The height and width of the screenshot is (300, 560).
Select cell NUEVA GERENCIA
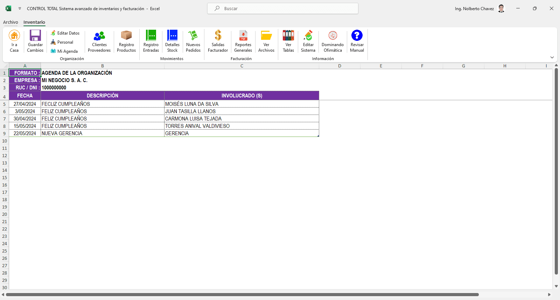[x=103, y=133]
